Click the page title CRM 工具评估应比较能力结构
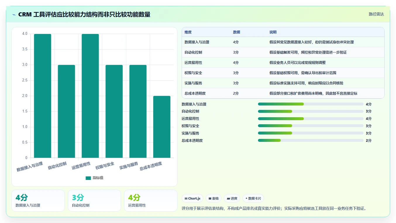This screenshot has width=396, height=223. click(84, 14)
